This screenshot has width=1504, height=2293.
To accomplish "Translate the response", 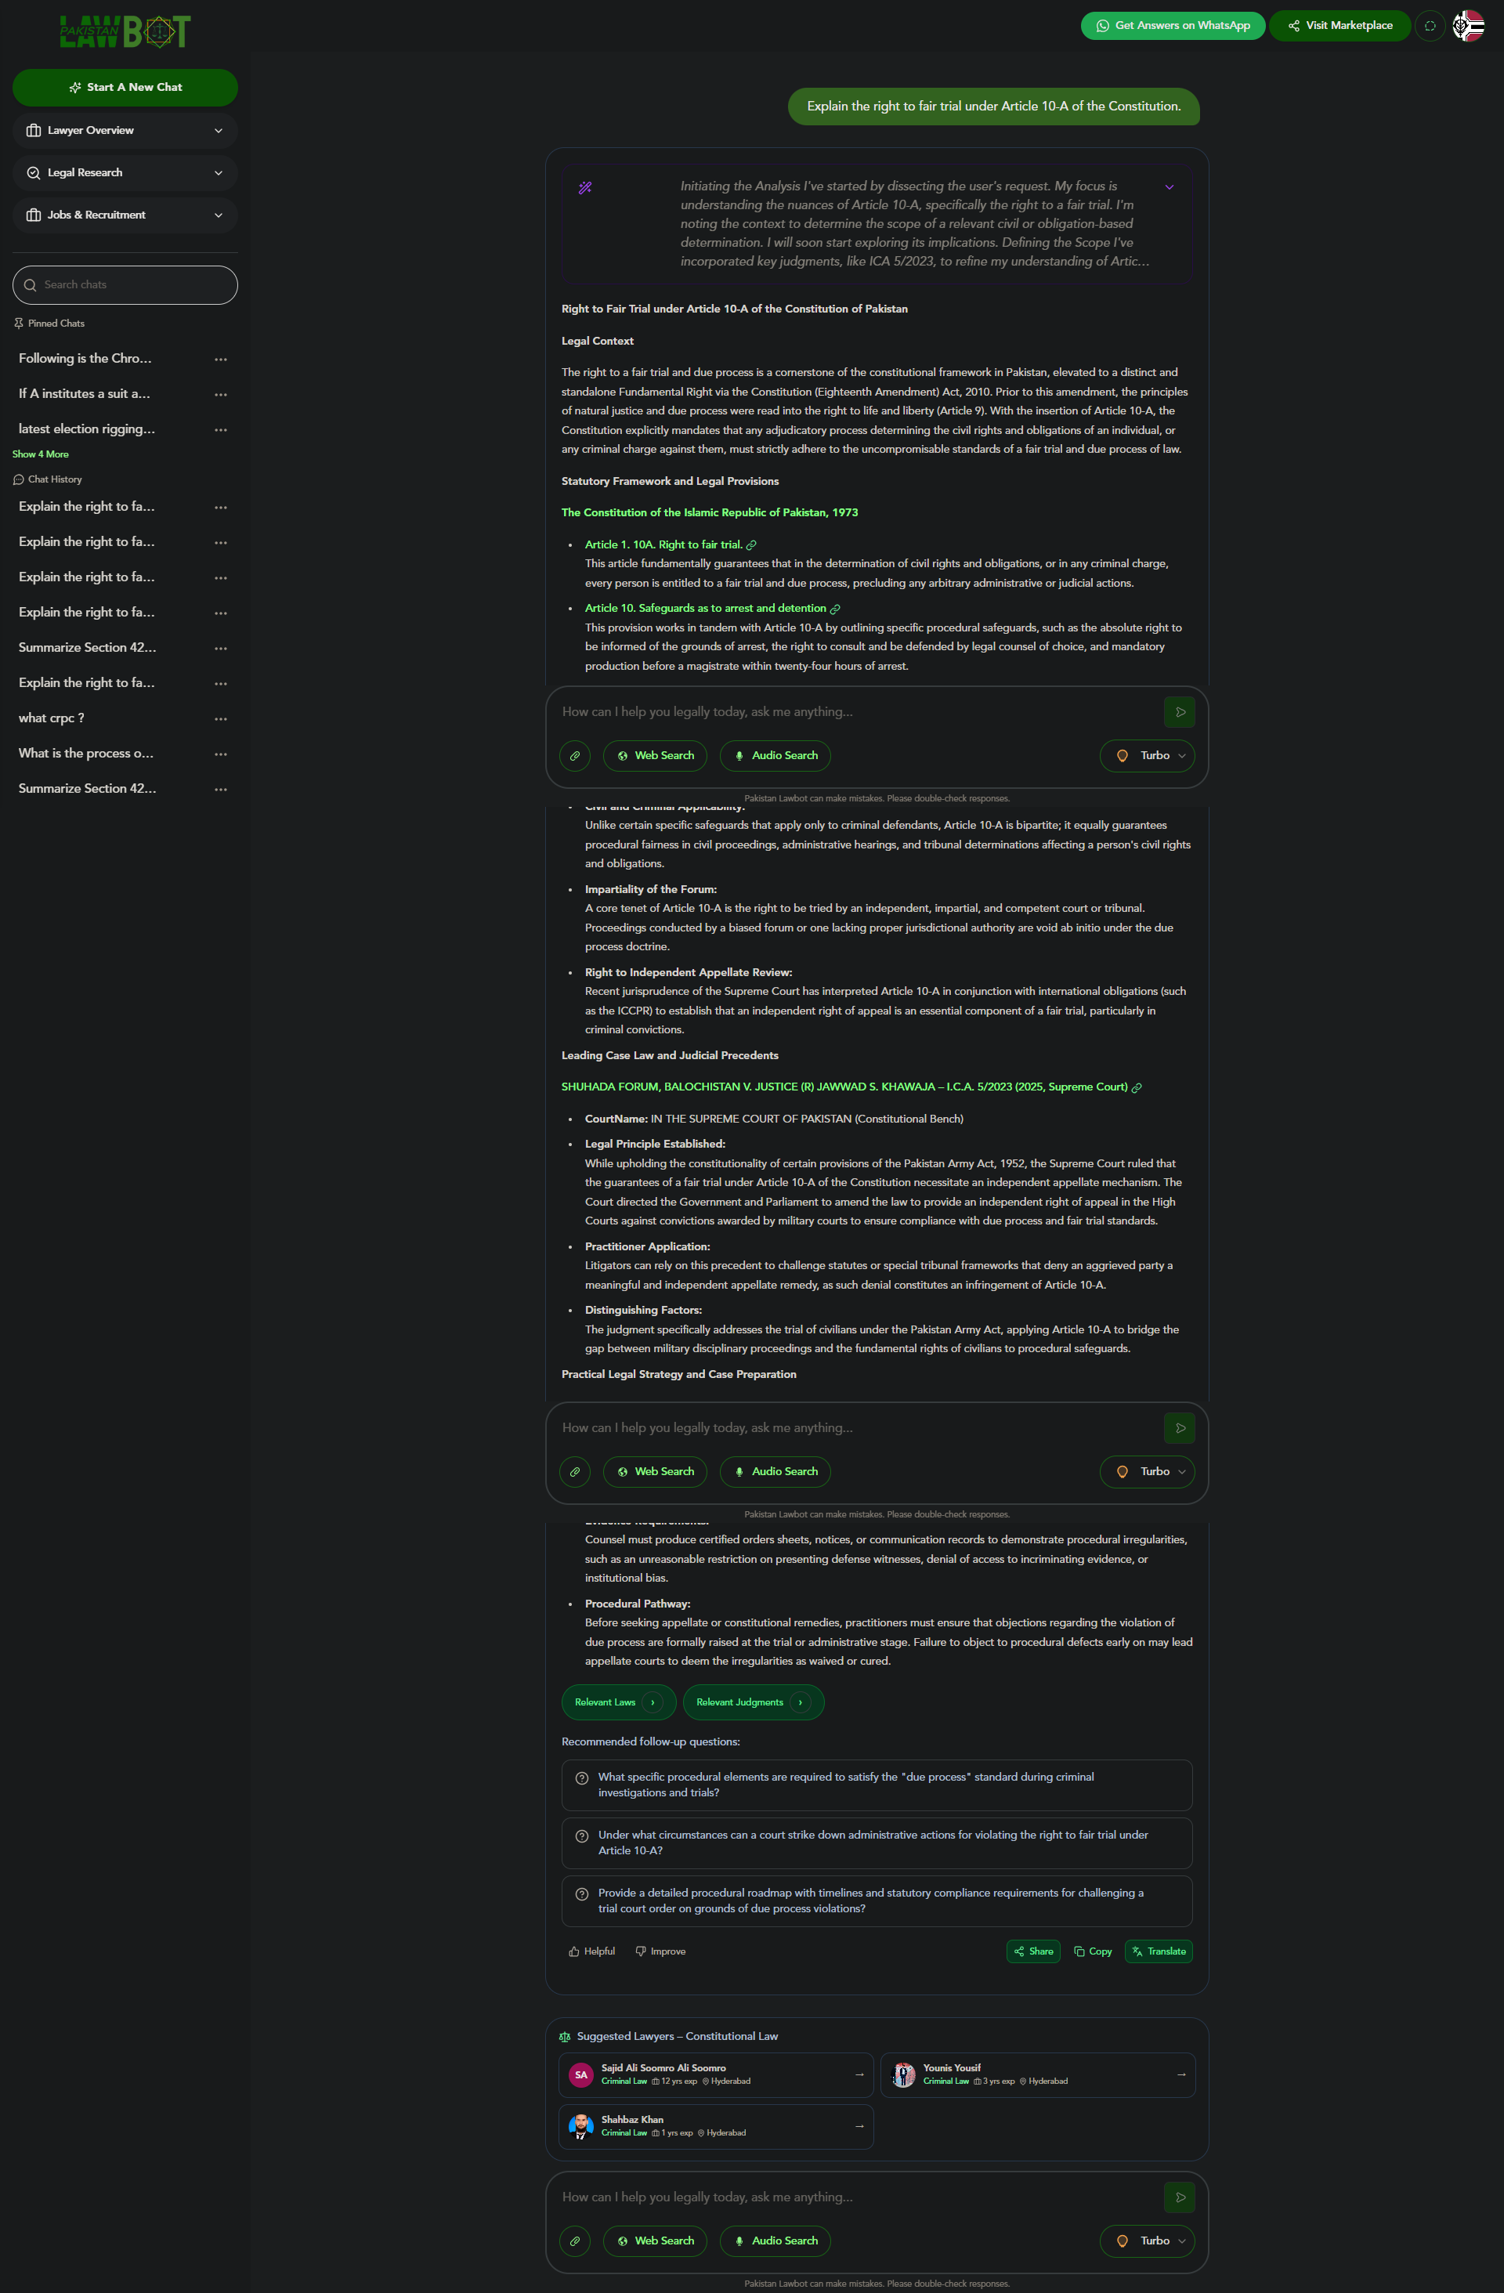I will (1158, 1952).
